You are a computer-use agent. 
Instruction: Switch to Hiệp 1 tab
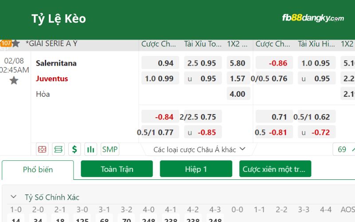pos(196,169)
